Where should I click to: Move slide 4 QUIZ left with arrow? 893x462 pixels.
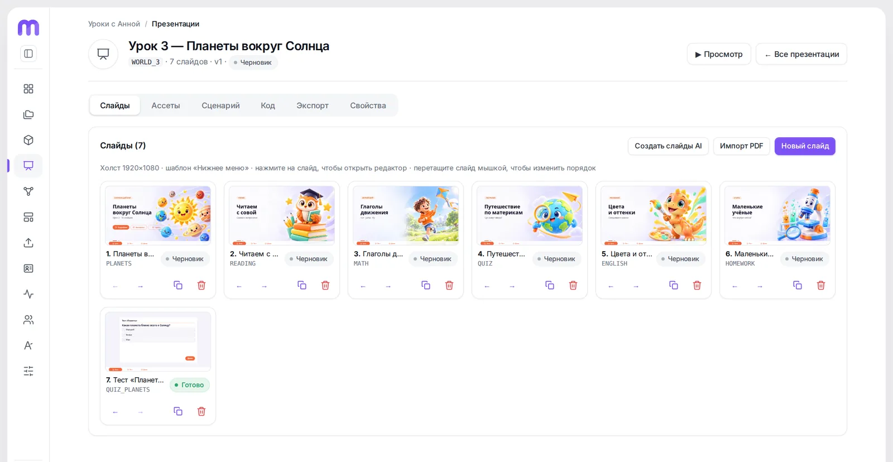pos(487,286)
